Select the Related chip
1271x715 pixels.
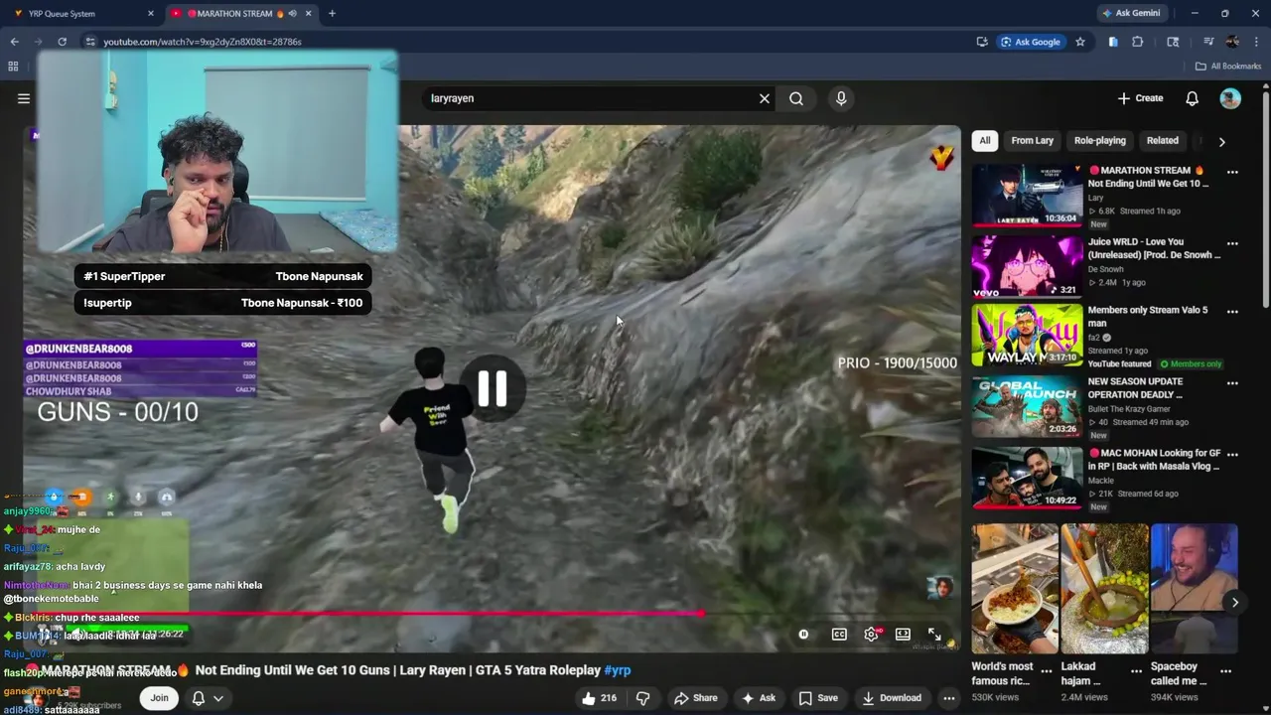coord(1162,141)
